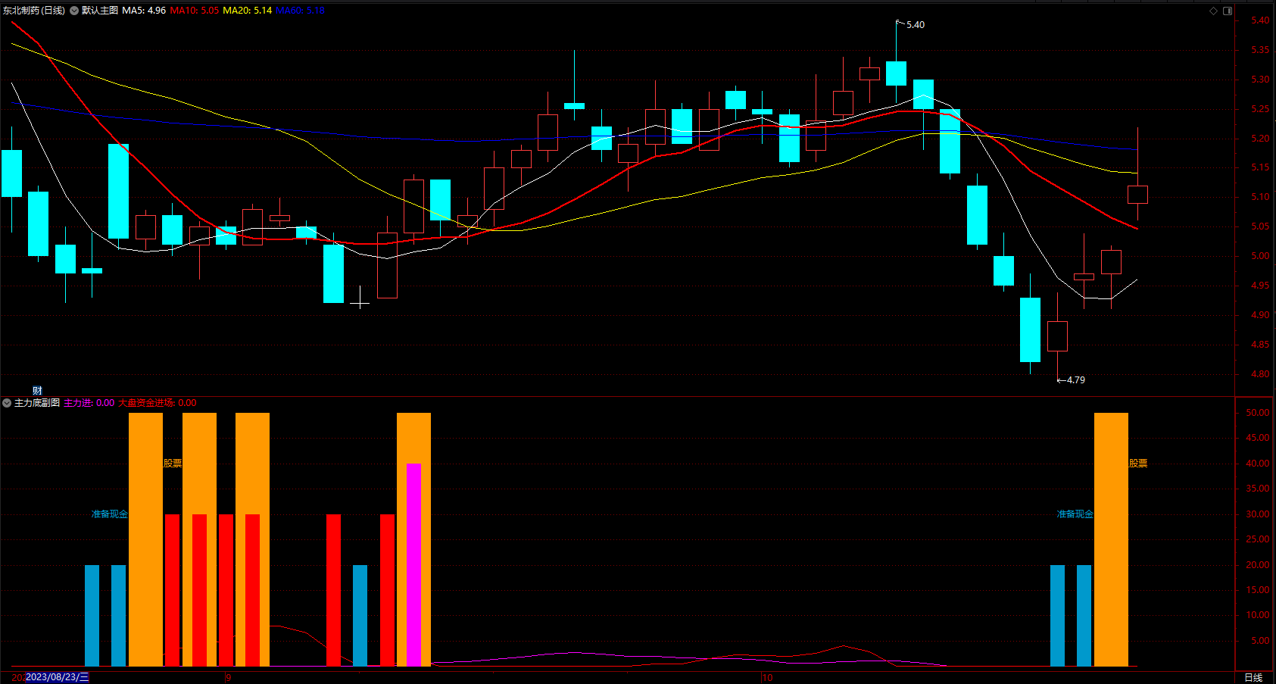Click the 财 financial marker icon
This screenshot has width=1276, height=684.
tap(37, 391)
